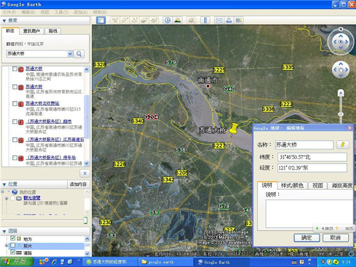The height and width of the screenshot is (267, 356).
Task: Open historical imagery clock icon
Action: pos(167,20)
